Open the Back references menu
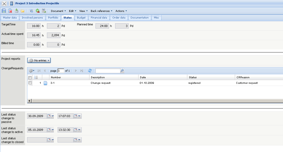283x152 pixels. point(101,11)
